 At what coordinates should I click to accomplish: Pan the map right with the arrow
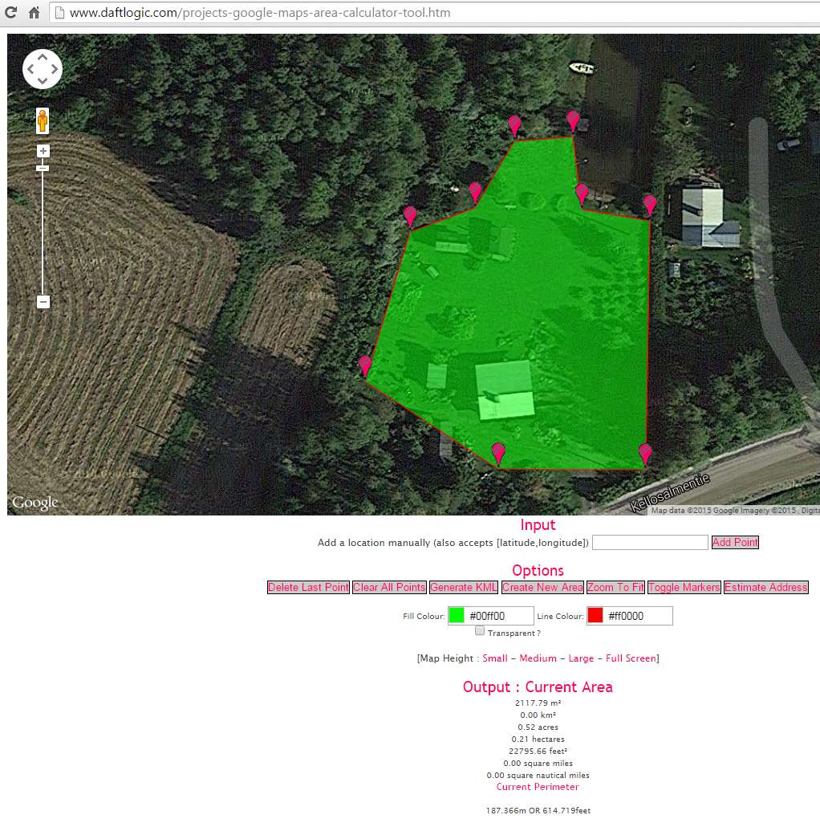tap(55, 69)
